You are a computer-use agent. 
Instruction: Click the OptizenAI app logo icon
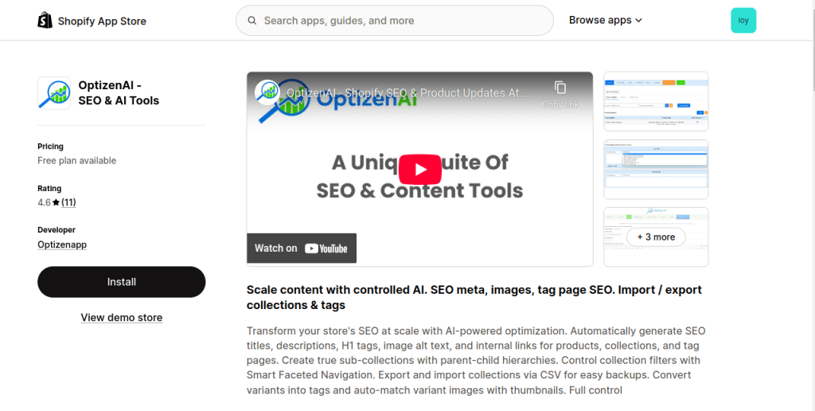(x=54, y=93)
